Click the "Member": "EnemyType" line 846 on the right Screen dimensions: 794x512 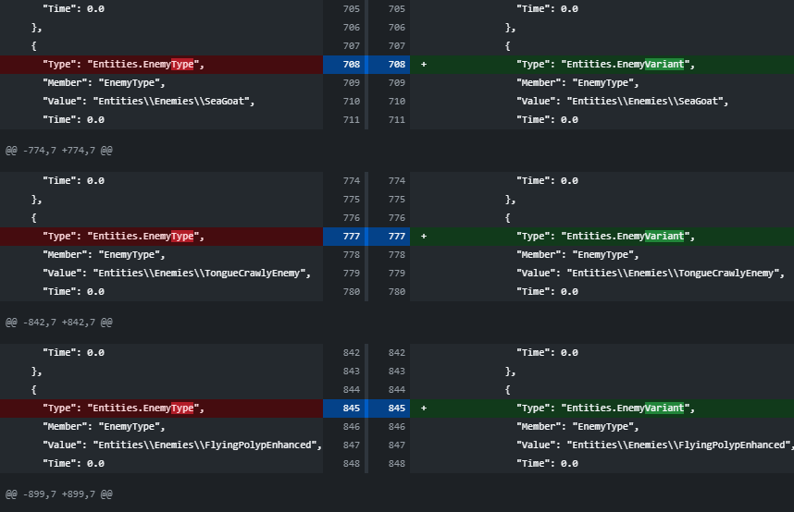point(577,427)
